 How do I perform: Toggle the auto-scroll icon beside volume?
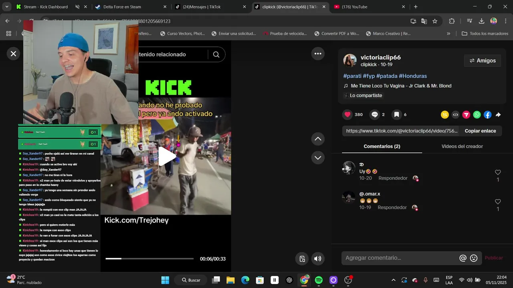302,259
